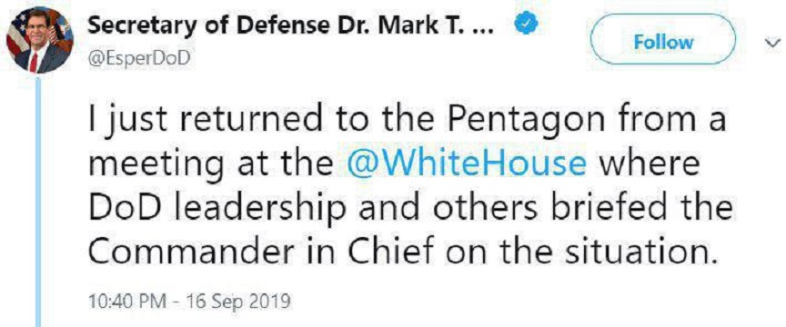Follow the @EsperDoD account

[663, 42]
